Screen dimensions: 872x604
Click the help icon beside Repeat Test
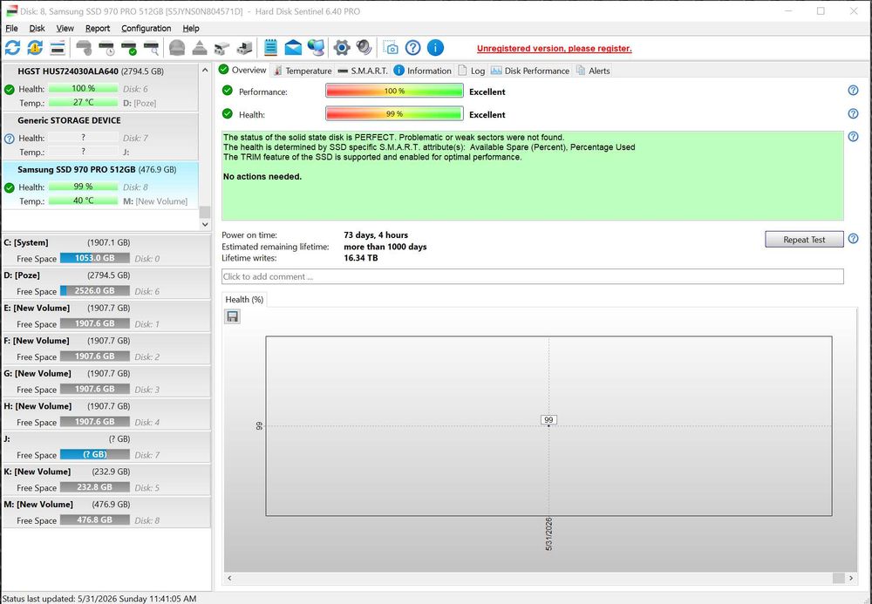pos(853,239)
